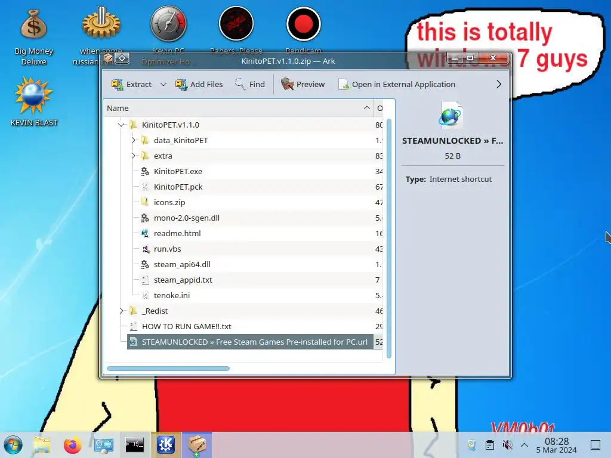Sort the archive list by the Name column

(x=238, y=108)
